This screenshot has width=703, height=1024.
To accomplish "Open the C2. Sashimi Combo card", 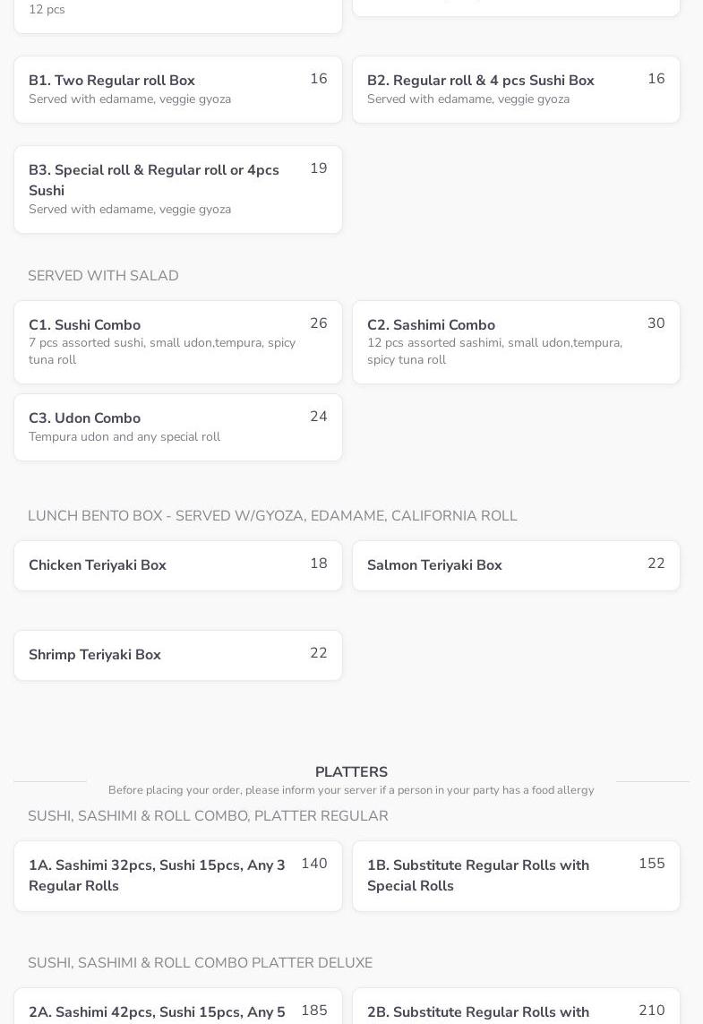I will [x=516, y=342].
